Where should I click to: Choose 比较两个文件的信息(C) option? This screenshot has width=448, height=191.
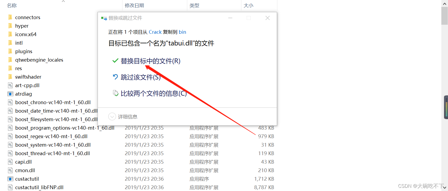click(x=154, y=94)
